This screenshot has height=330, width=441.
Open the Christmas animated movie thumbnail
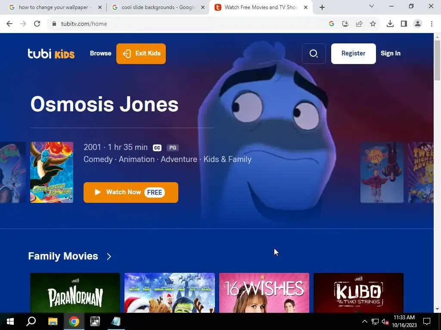click(x=170, y=293)
